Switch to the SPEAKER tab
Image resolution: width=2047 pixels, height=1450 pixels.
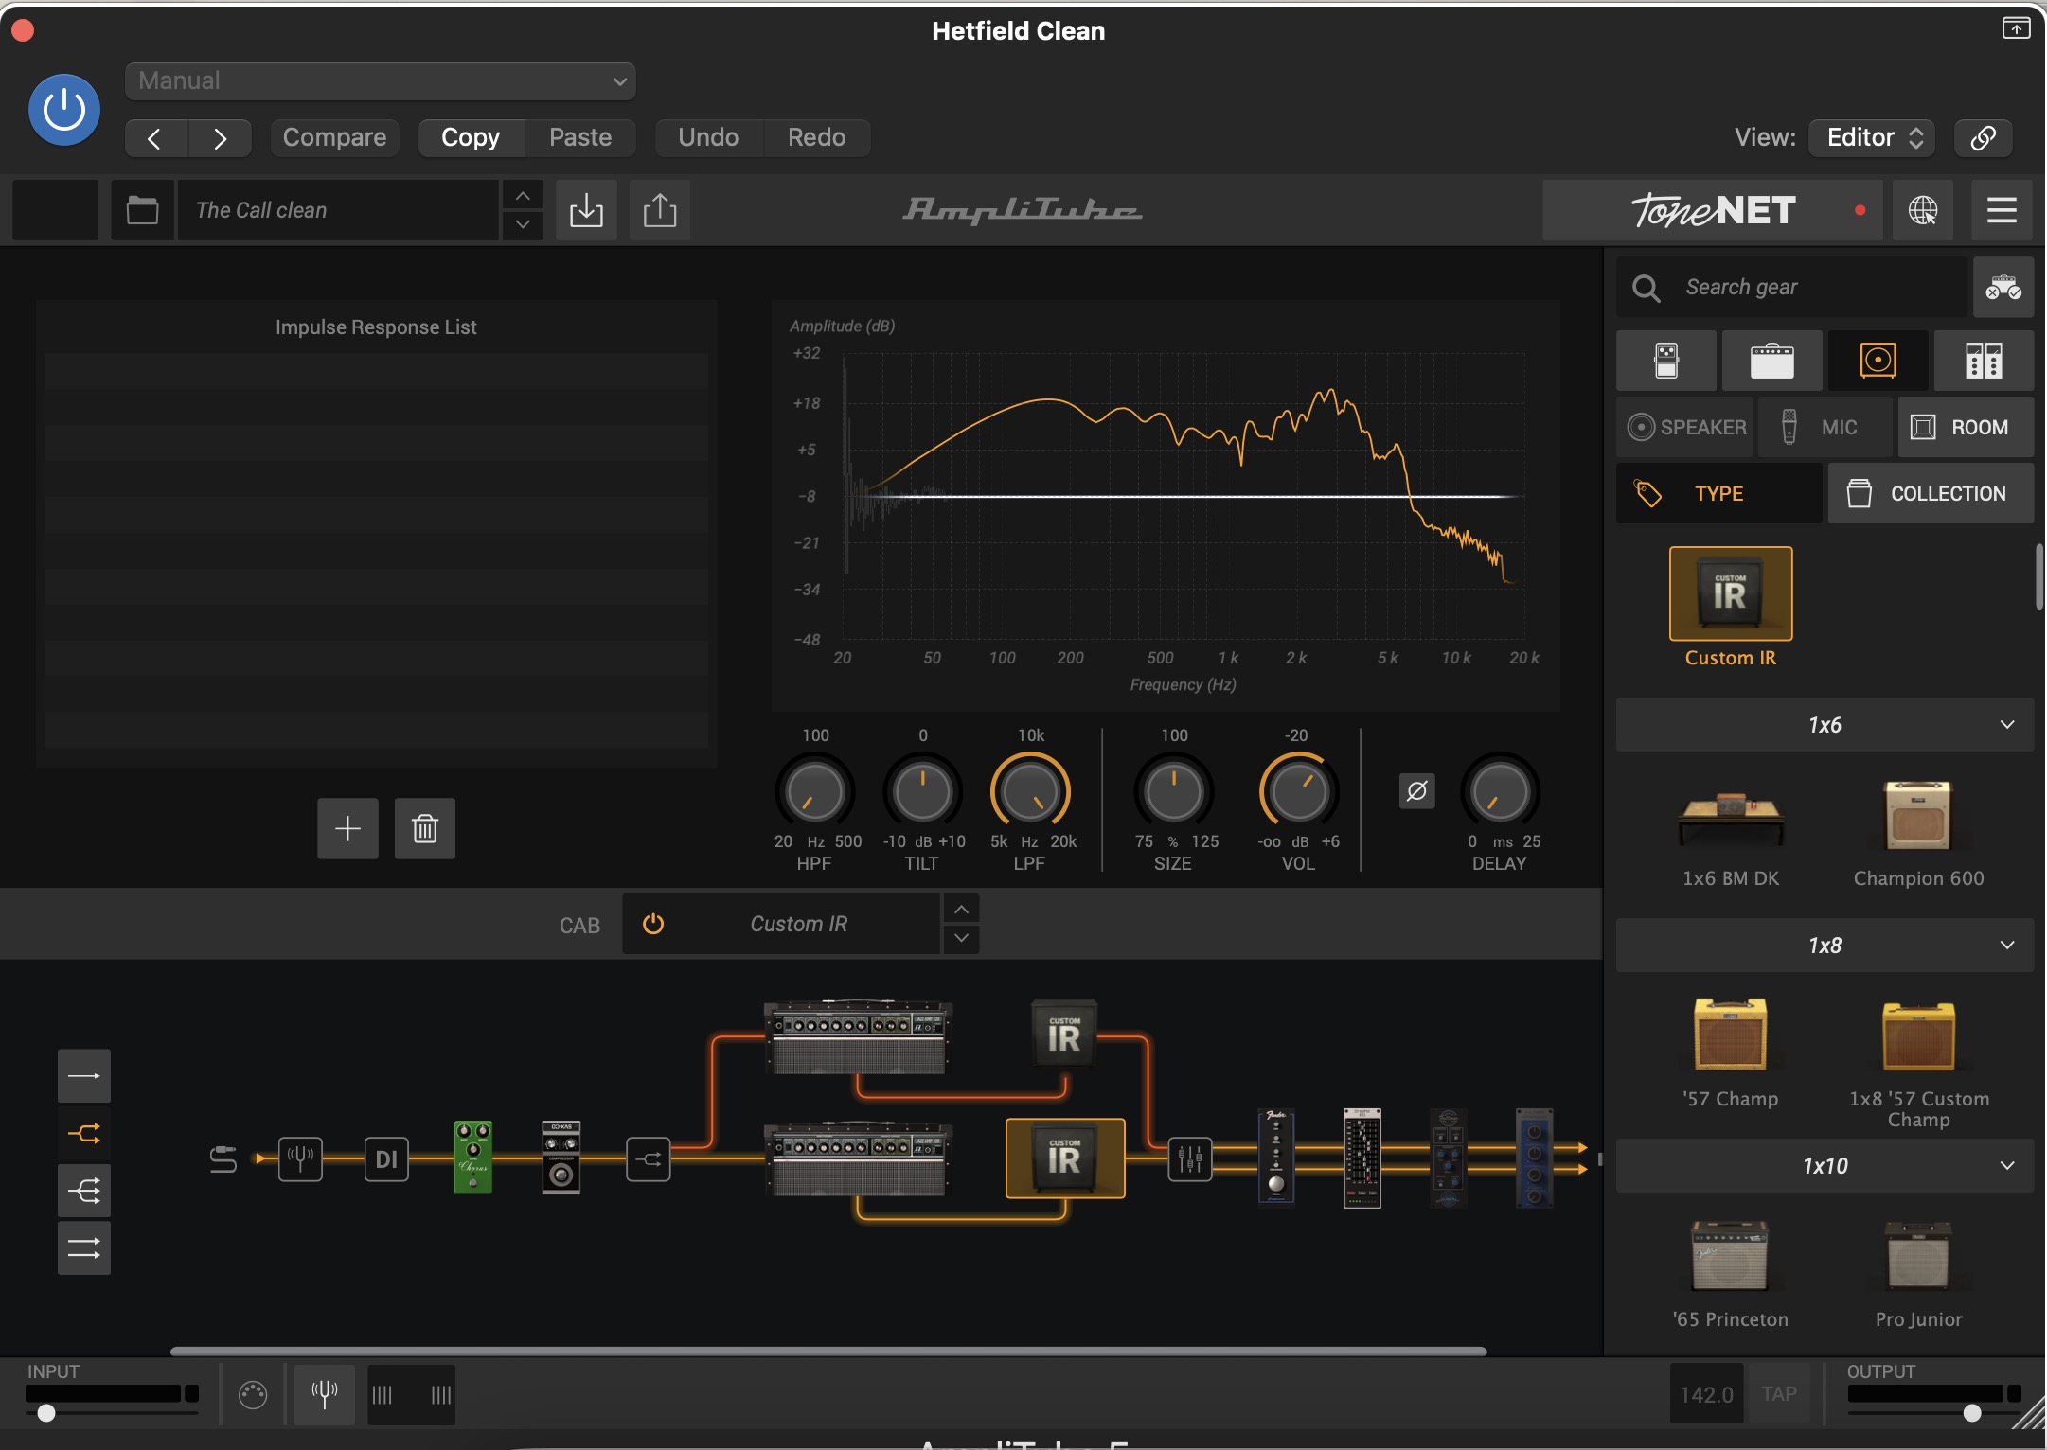tap(1685, 427)
